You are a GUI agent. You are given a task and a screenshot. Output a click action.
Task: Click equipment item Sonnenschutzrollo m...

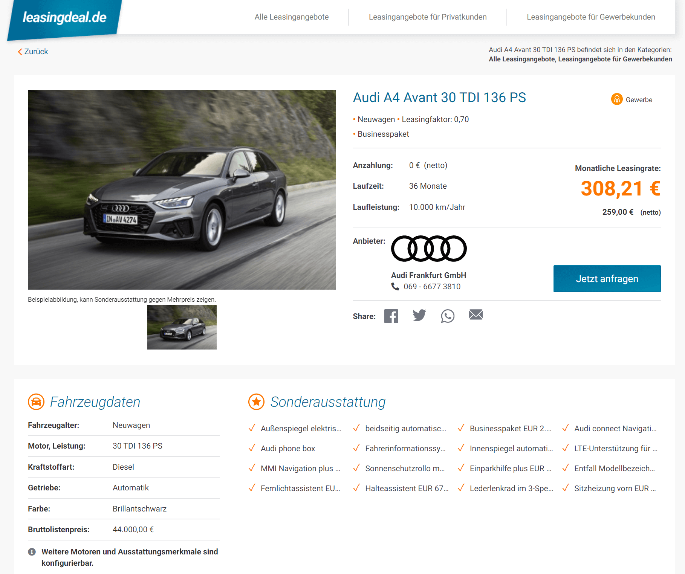[405, 469]
